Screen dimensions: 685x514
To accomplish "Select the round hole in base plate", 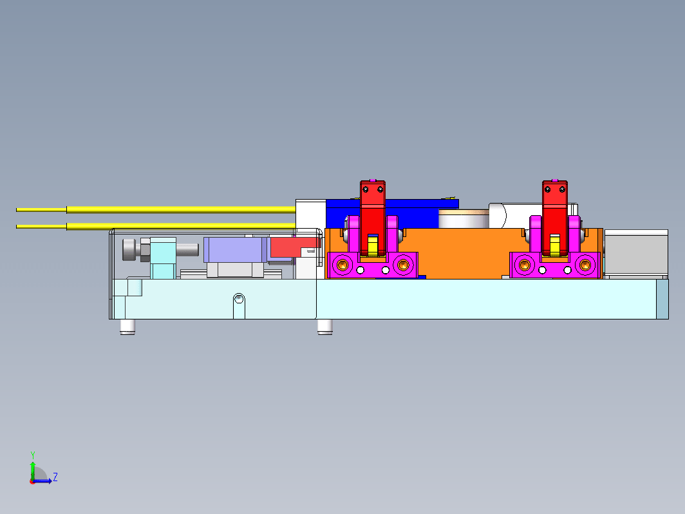I will pos(238,298).
